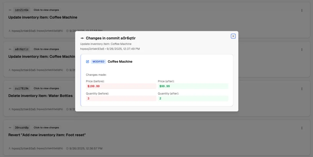Click the commit icon in the dialog header

82,38
